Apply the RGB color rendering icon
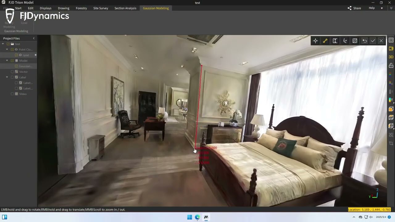The image size is (395, 222). point(391,74)
